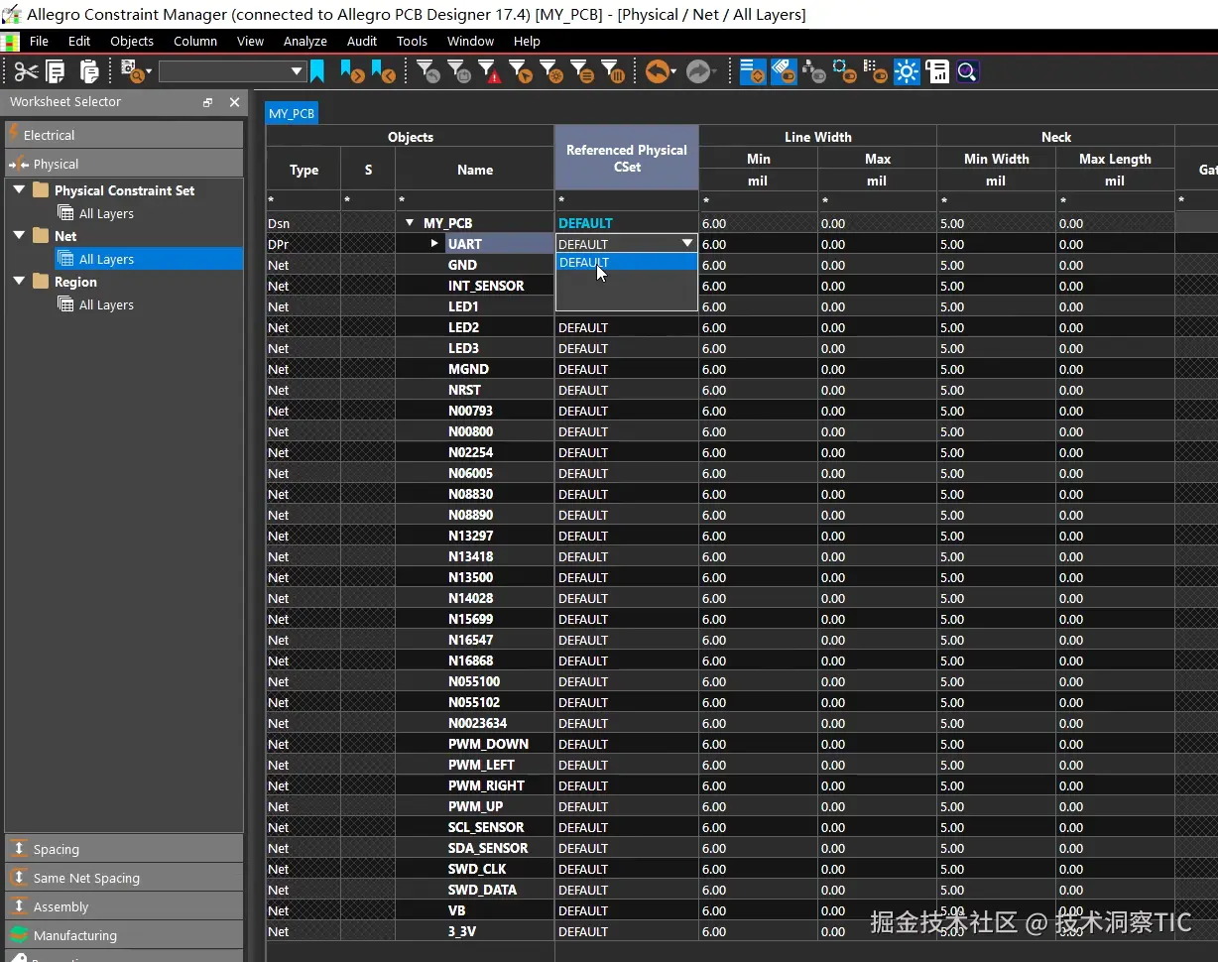Screen dimensions: 1218x962
Task: Click filter icon with horizontal lines badge
Action: pos(582,71)
